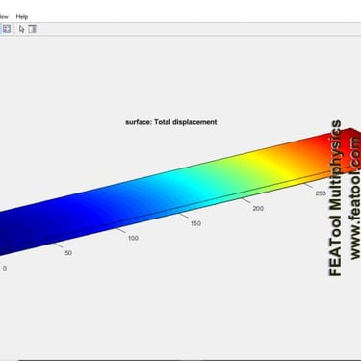Click the axis tick label 100

coord(133,238)
